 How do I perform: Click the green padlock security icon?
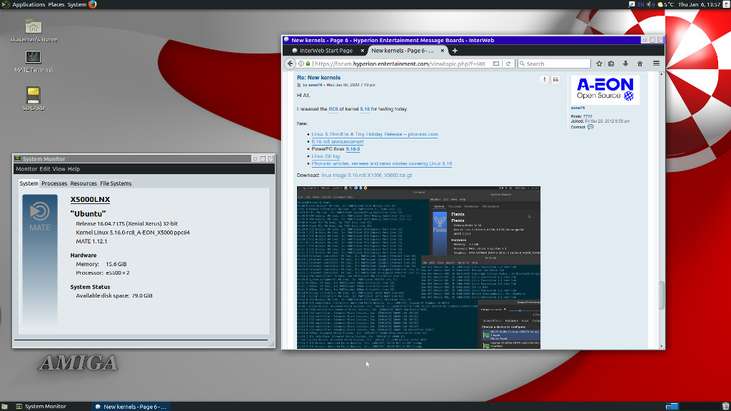[308, 64]
